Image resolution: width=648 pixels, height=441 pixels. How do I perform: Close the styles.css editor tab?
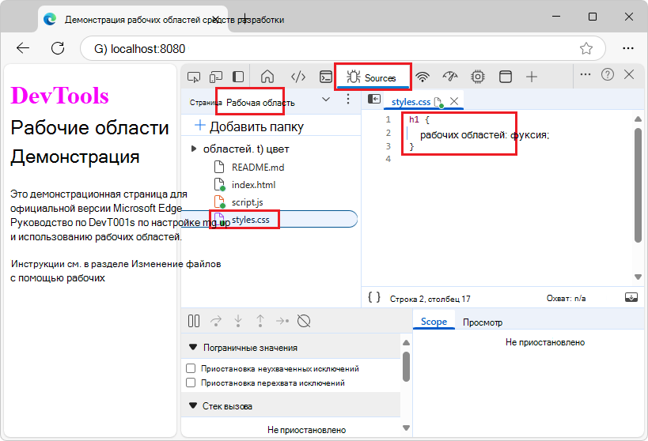coord(454,101)
